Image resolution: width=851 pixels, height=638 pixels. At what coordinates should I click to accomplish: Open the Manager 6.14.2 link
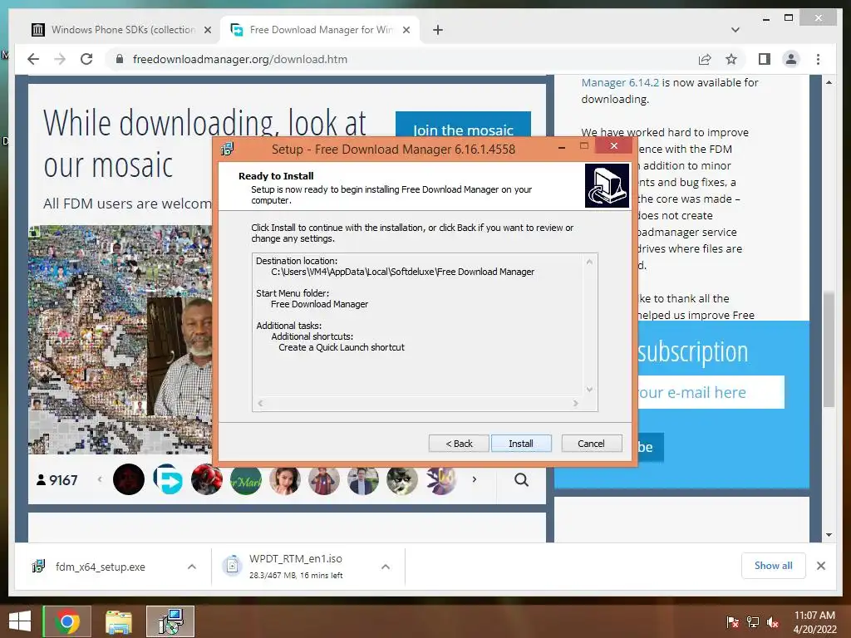(620, 82)
